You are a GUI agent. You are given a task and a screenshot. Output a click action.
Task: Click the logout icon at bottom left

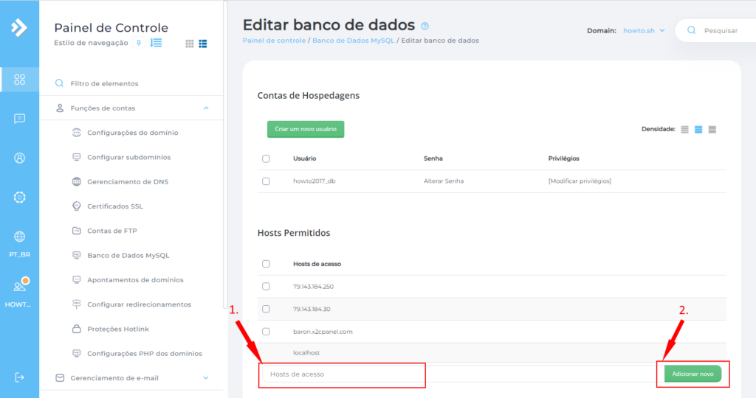pos(19,377)
